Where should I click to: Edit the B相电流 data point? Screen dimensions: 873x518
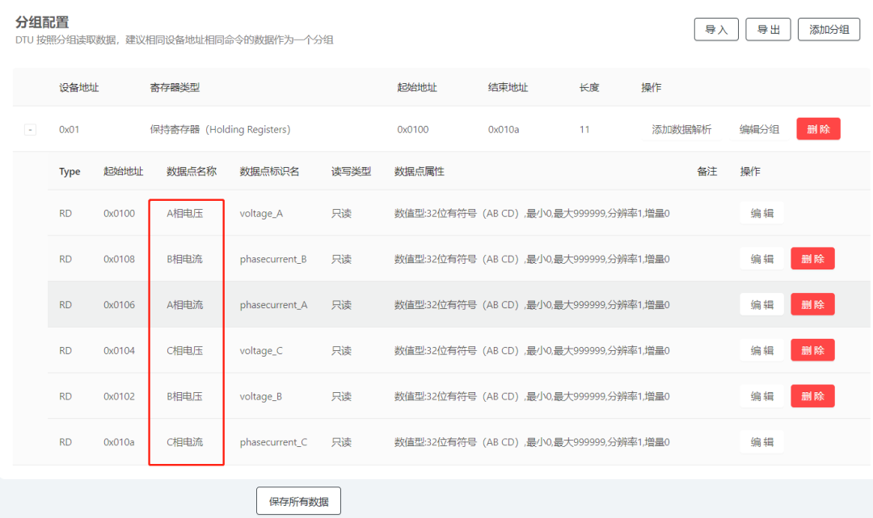point(761,258)
